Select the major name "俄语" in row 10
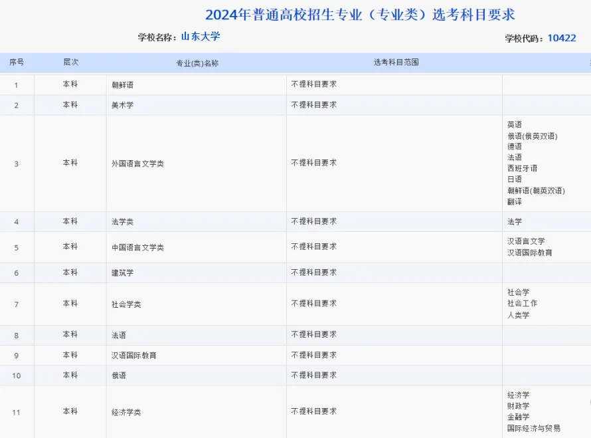Image resolution: width=591 pixels, height=438 pixels. coord(119,376)
